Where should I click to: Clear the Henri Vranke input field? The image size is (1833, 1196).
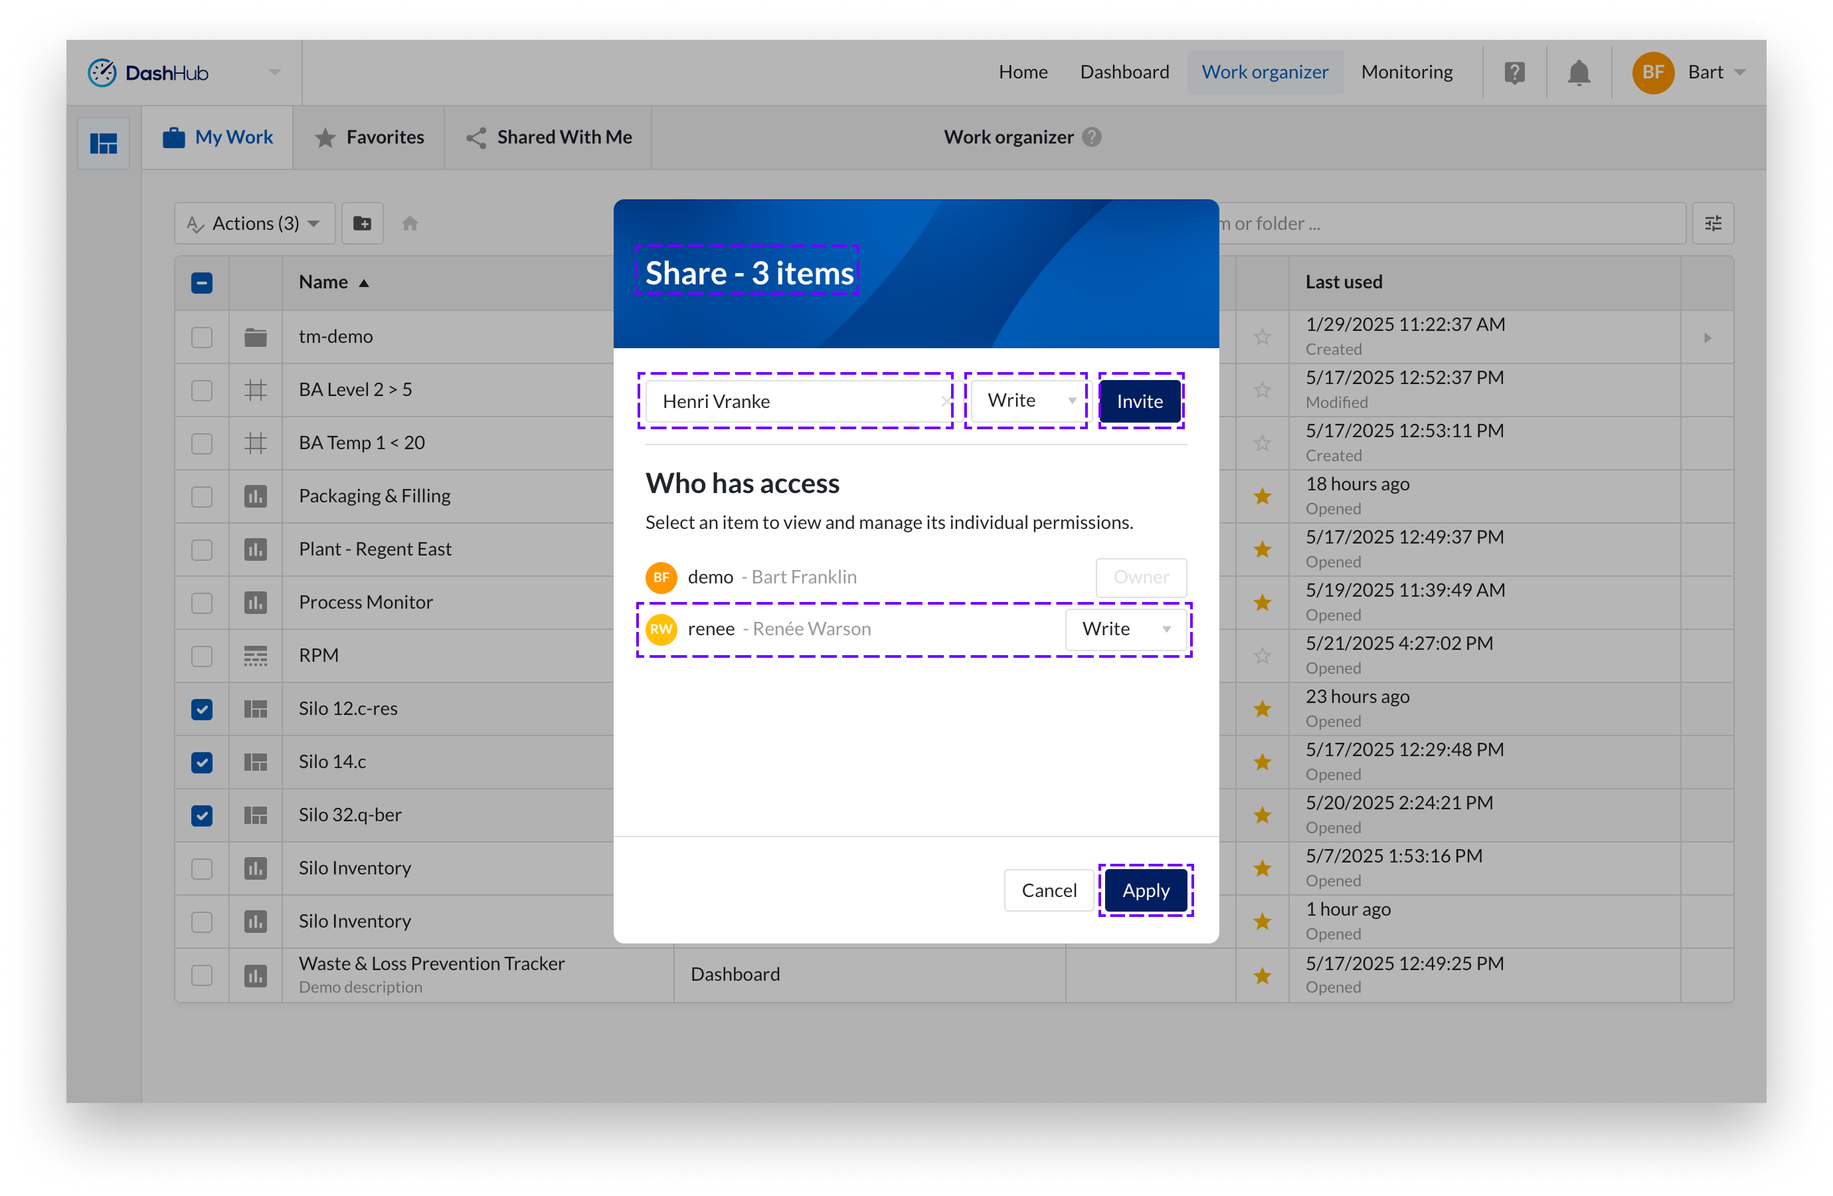click(x=945, y=401)
